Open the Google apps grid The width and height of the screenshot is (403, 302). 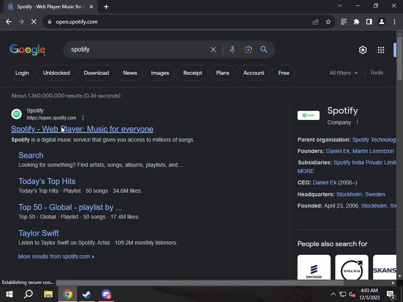381,50
